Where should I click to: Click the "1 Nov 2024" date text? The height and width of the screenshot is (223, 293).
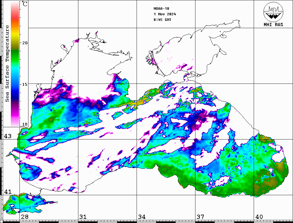(x=165, y=14)
